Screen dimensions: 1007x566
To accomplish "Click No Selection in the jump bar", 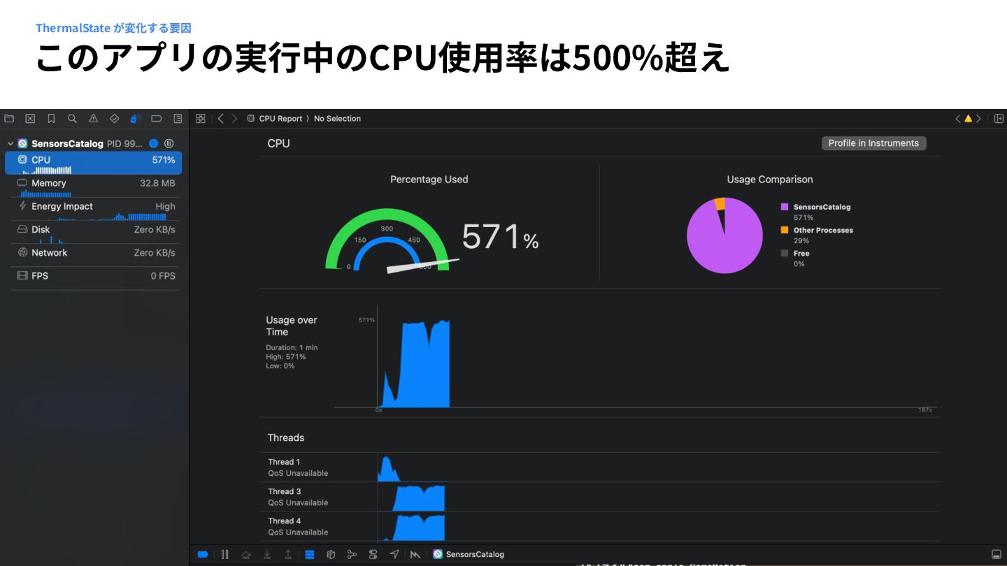I will pos(337,119).
